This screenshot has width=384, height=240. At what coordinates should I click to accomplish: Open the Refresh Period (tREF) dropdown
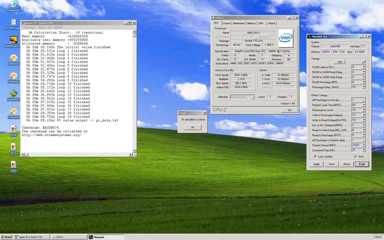pos(364,145)
